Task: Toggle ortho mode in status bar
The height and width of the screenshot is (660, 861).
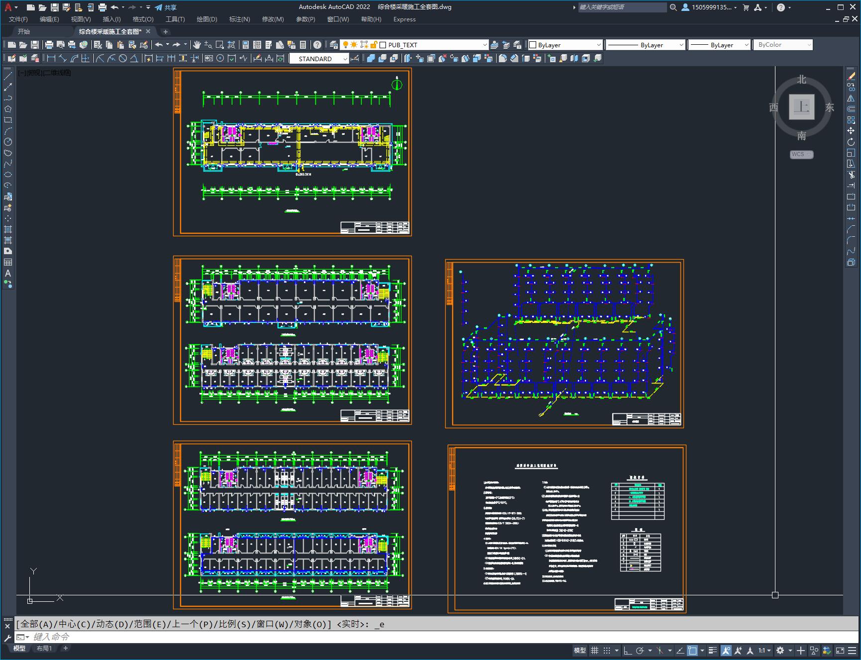Action: 628,651
